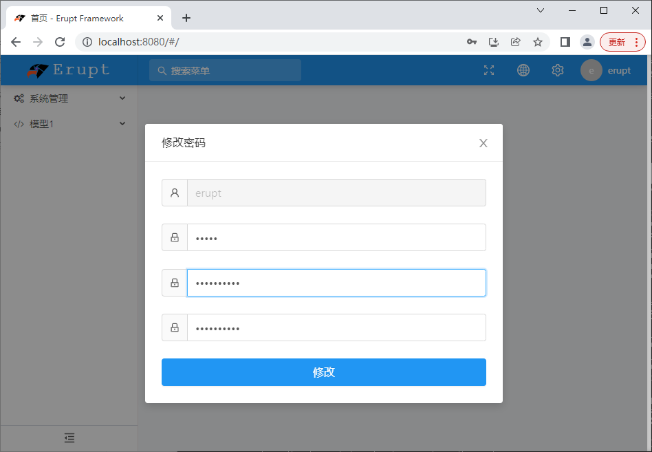Image resolution: width=652 pixels, height=452 pixels.
Task: Click the magnifier icon in menu search
Action: pos(162,71)
